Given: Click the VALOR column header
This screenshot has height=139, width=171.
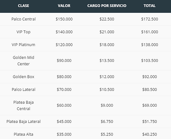Looking at the screenshot, I should tap(64, 6).
